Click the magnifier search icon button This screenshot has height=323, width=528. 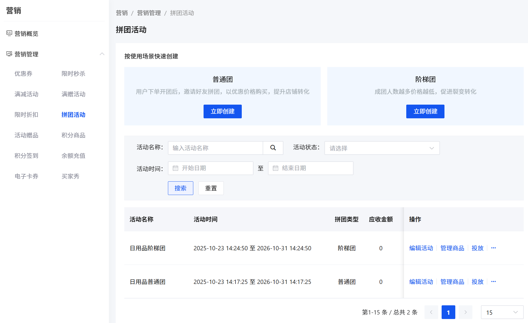(x=273, y=148)
